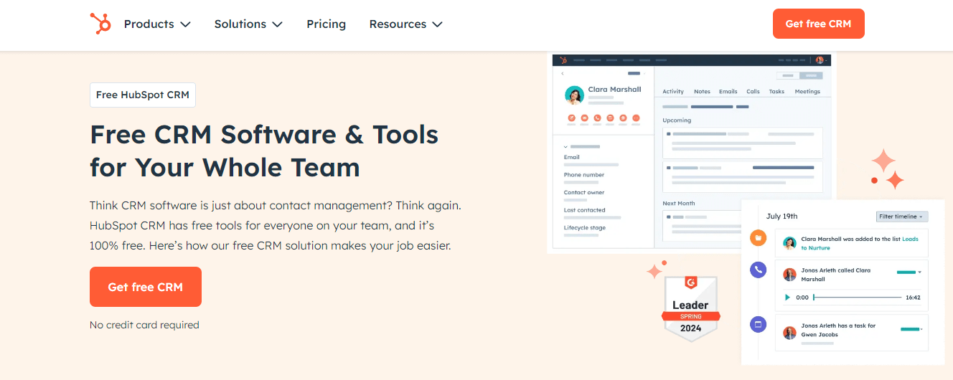Click the purple phone icon on the timeline
Image resolution: width=953 pixels, height=380 pixels.
pos(758,270)
